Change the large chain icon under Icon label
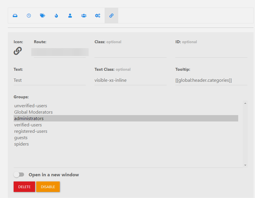This screenshot has height=198, width=255. (x=18, y=51)
